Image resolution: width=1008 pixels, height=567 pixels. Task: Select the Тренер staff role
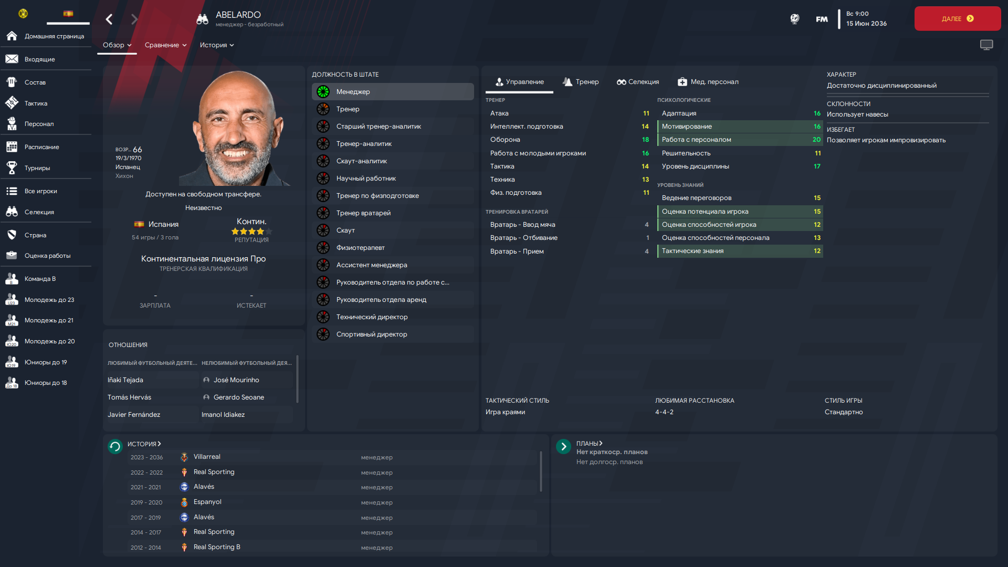point(393,109)
